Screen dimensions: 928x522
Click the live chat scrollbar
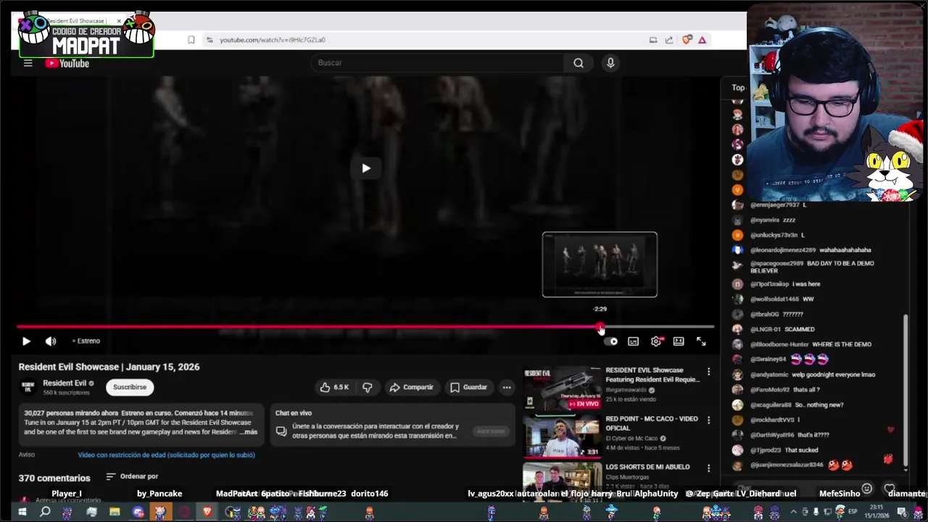click(906, 391)
